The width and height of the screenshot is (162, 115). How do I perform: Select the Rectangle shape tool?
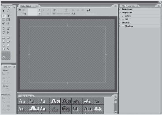click(x=4, y=38)
